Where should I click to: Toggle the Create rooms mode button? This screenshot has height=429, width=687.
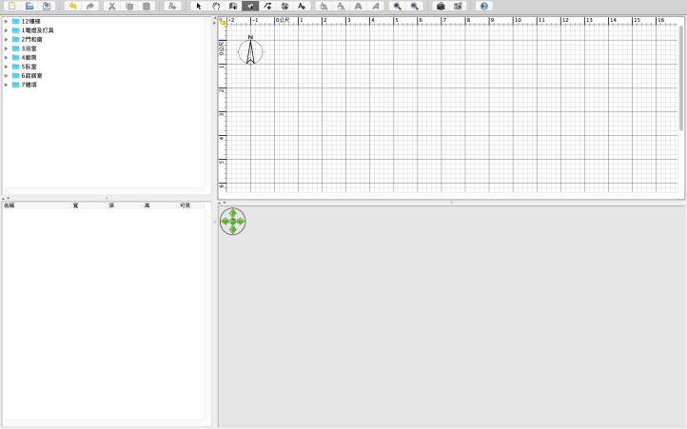(x=250, y=6)
